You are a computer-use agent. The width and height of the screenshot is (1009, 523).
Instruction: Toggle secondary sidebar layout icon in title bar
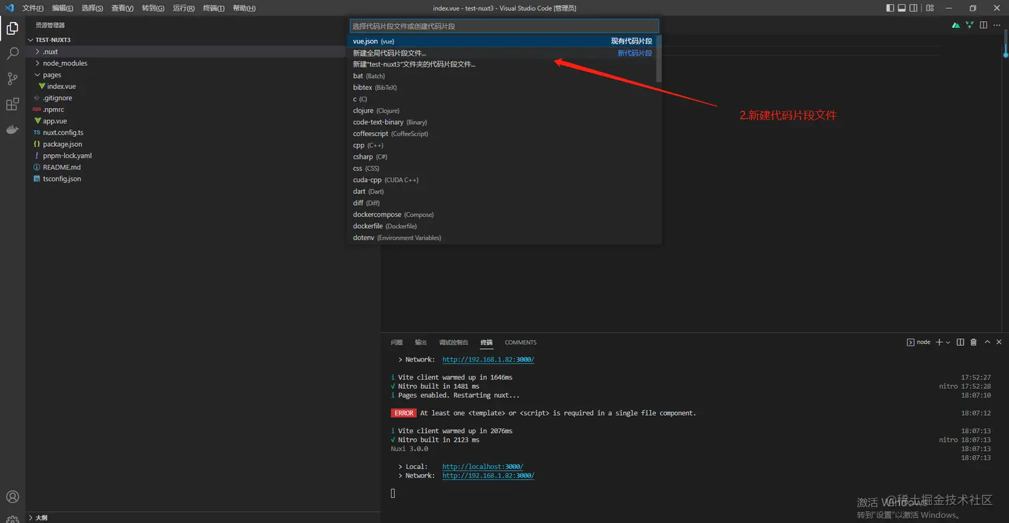(x=913, y=8)
